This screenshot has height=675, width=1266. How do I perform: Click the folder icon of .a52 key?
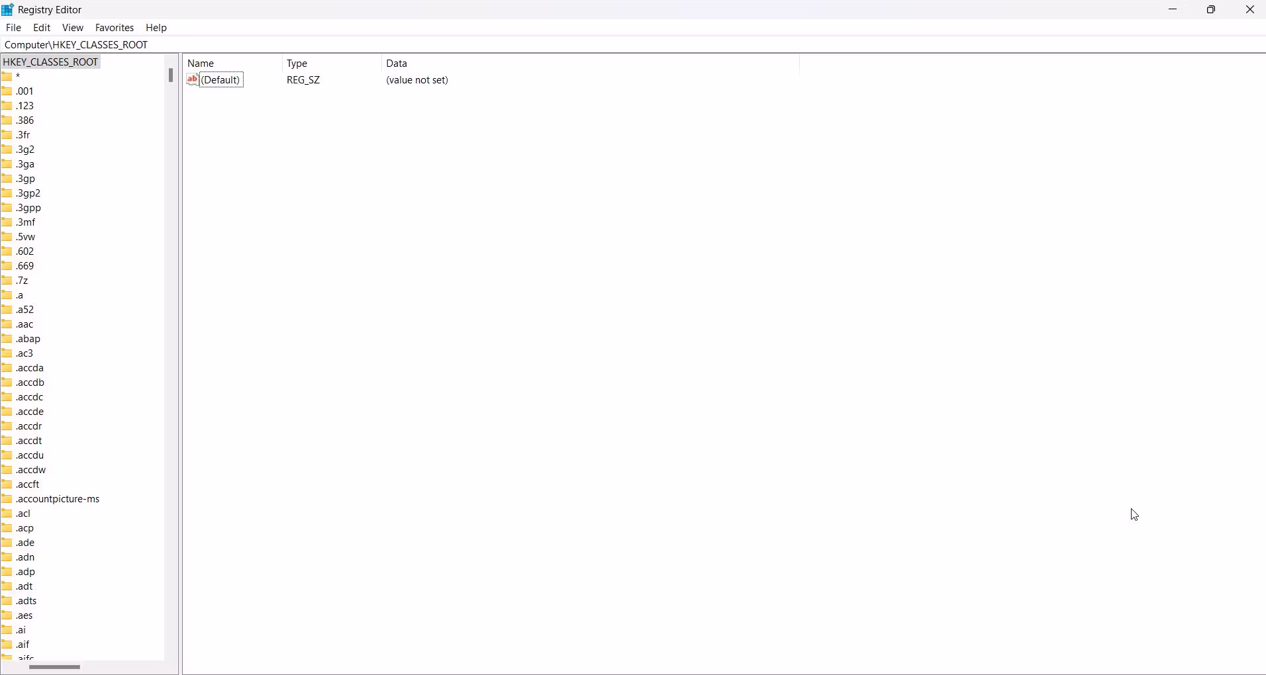click(7, 310)
